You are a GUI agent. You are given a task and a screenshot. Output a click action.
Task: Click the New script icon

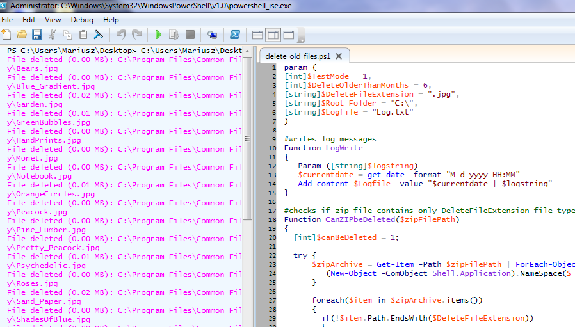pos(6,35)
